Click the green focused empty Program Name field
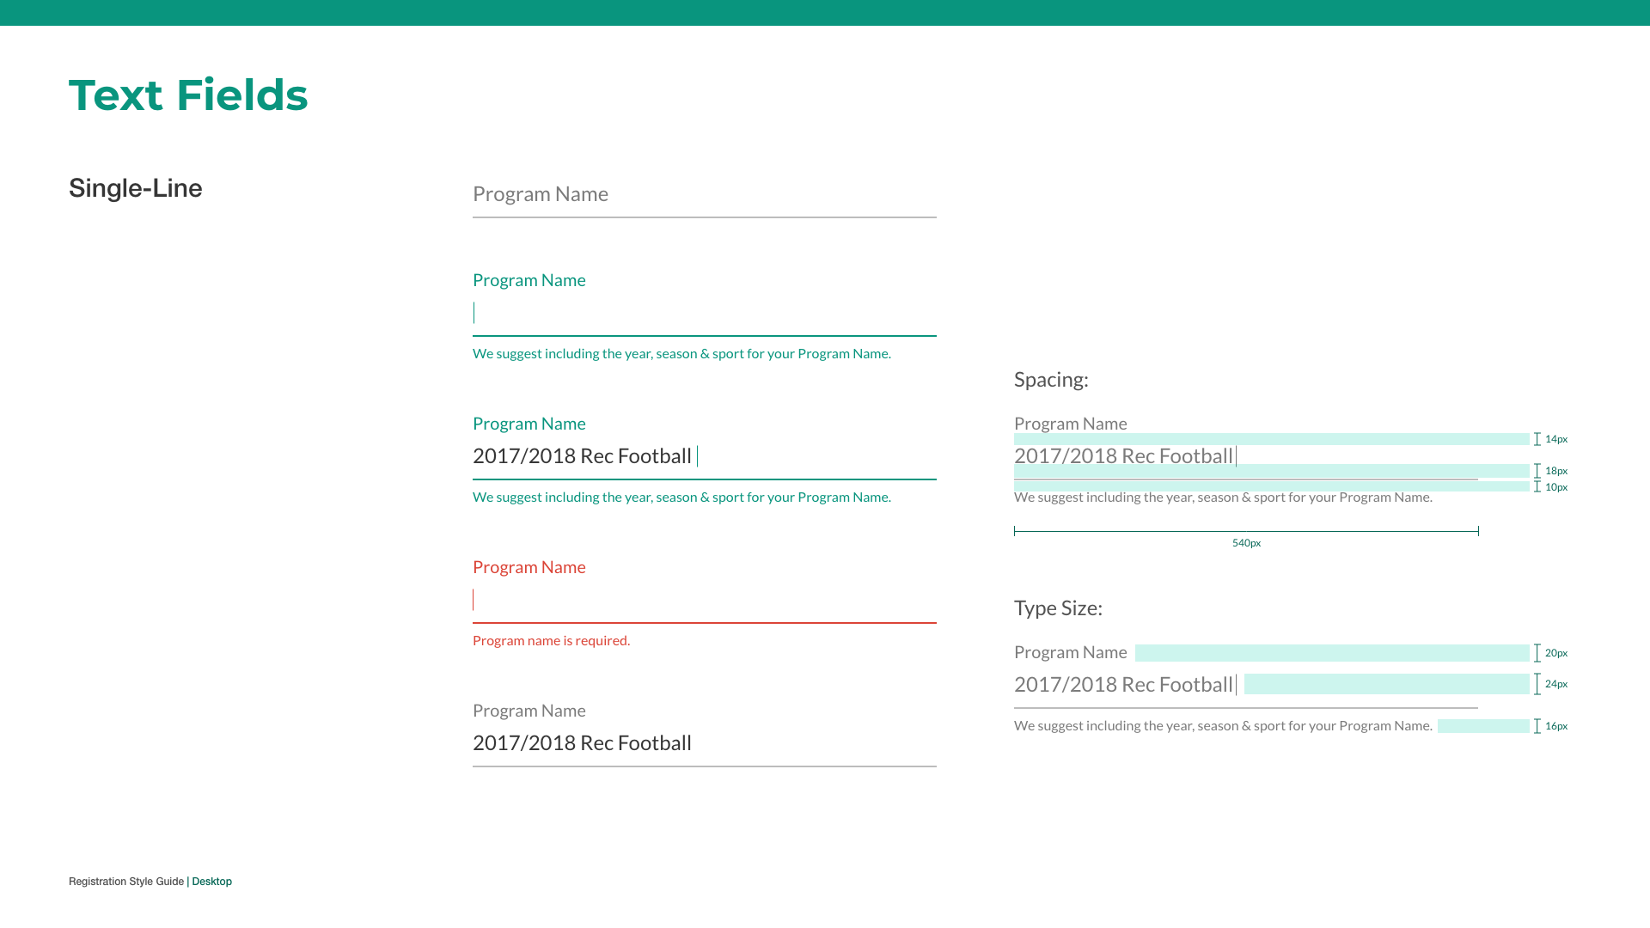1650x928 pixels. click(x=704, y=314)
